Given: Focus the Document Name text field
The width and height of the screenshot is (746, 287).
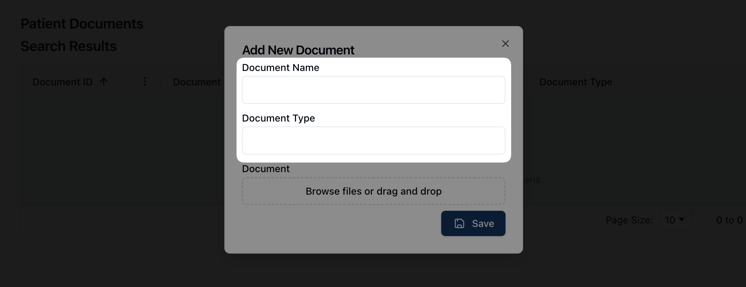Looking at the screenshot, I should 373,90.
